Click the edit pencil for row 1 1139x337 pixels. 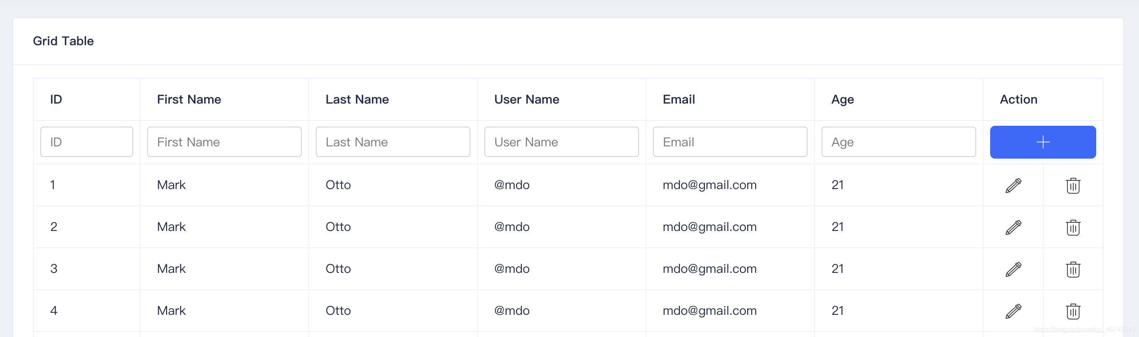coord(1013,185)
